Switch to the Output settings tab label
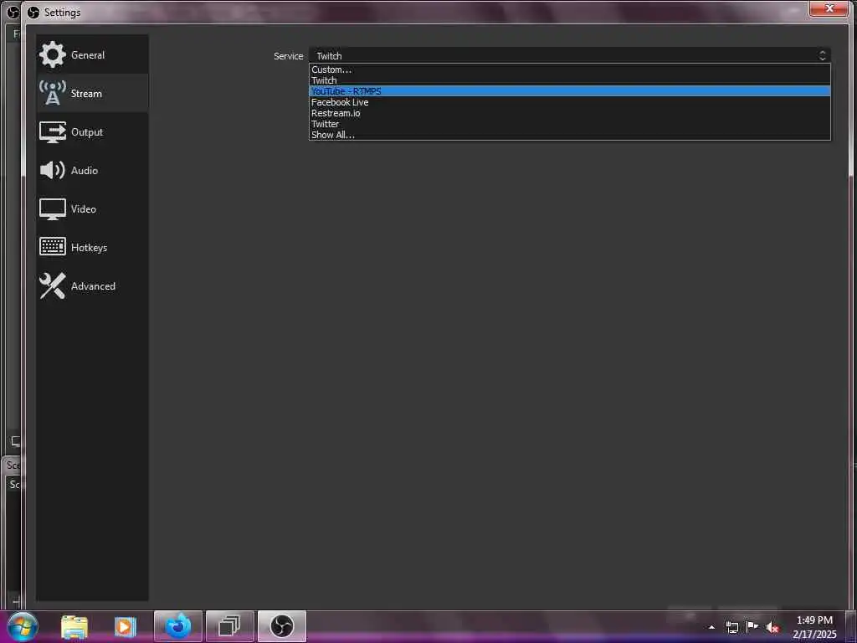The height and width of the screenshot is (643, 857). point(87,131)
